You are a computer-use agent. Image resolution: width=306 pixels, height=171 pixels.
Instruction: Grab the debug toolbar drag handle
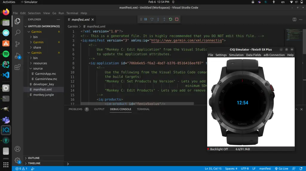click(141, 19)
